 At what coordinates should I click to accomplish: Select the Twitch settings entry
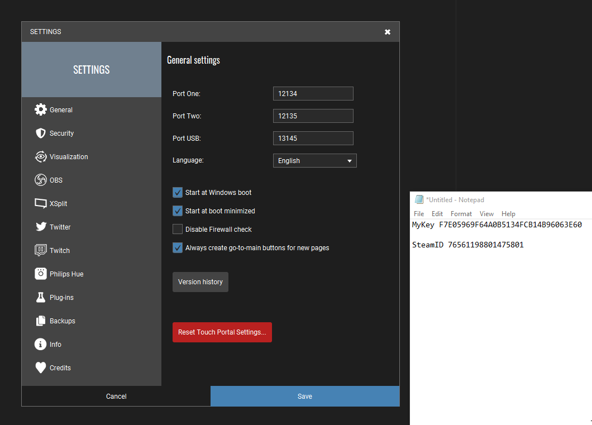click(92, 250)
